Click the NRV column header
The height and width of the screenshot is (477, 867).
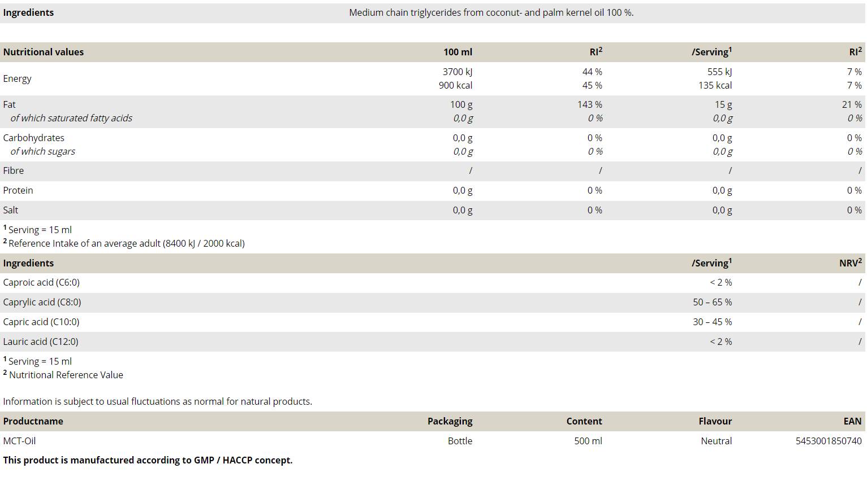pyautogui.click(x=850, y=263)
